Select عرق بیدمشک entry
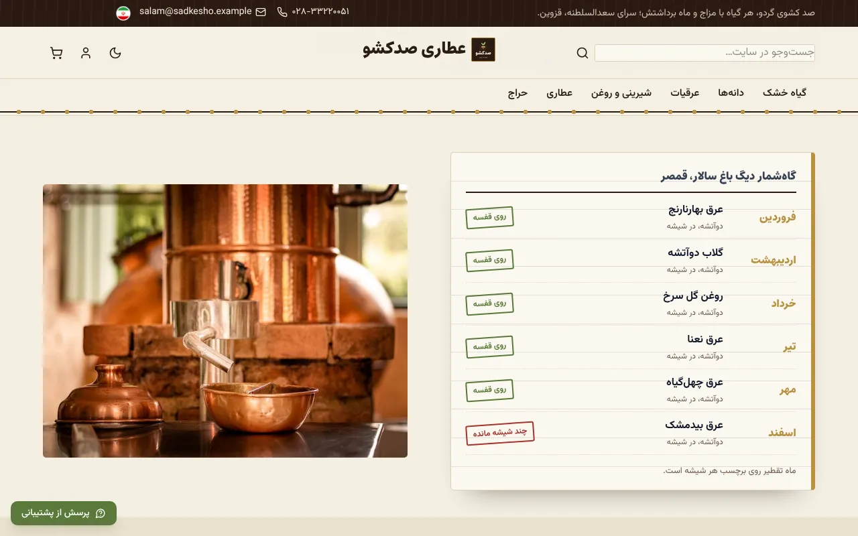 [694, 425]
